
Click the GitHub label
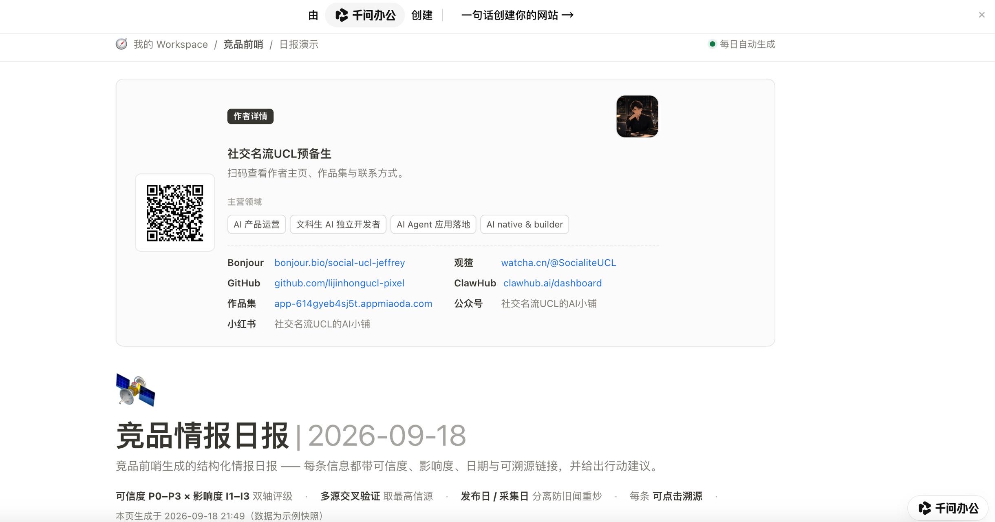[244, 283]
